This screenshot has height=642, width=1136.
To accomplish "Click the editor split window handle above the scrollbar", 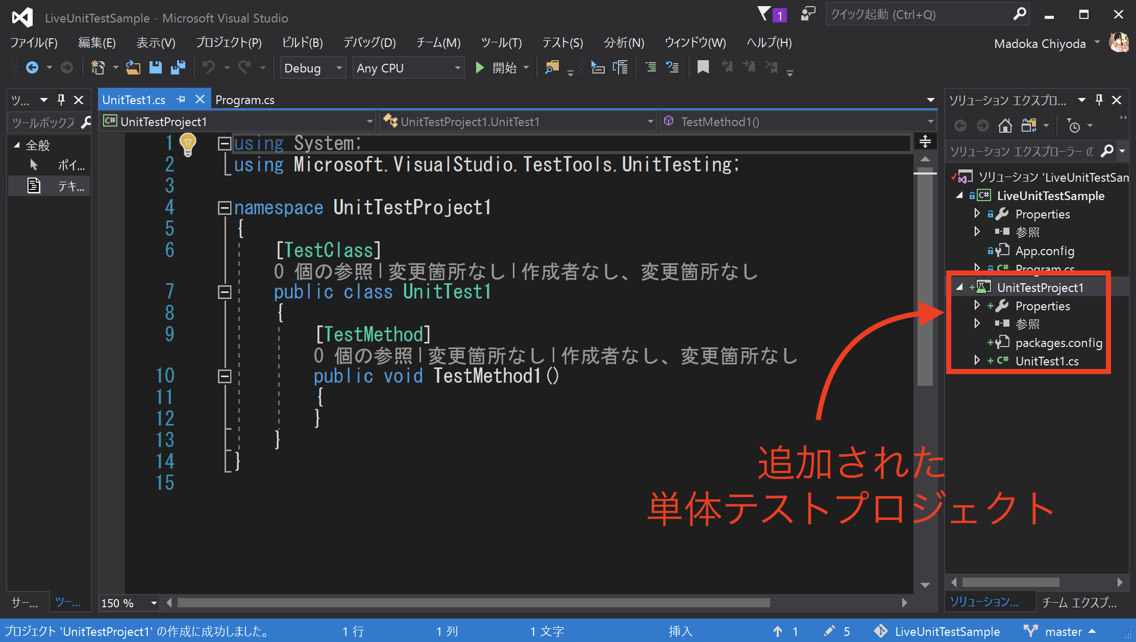I will 925,141.
